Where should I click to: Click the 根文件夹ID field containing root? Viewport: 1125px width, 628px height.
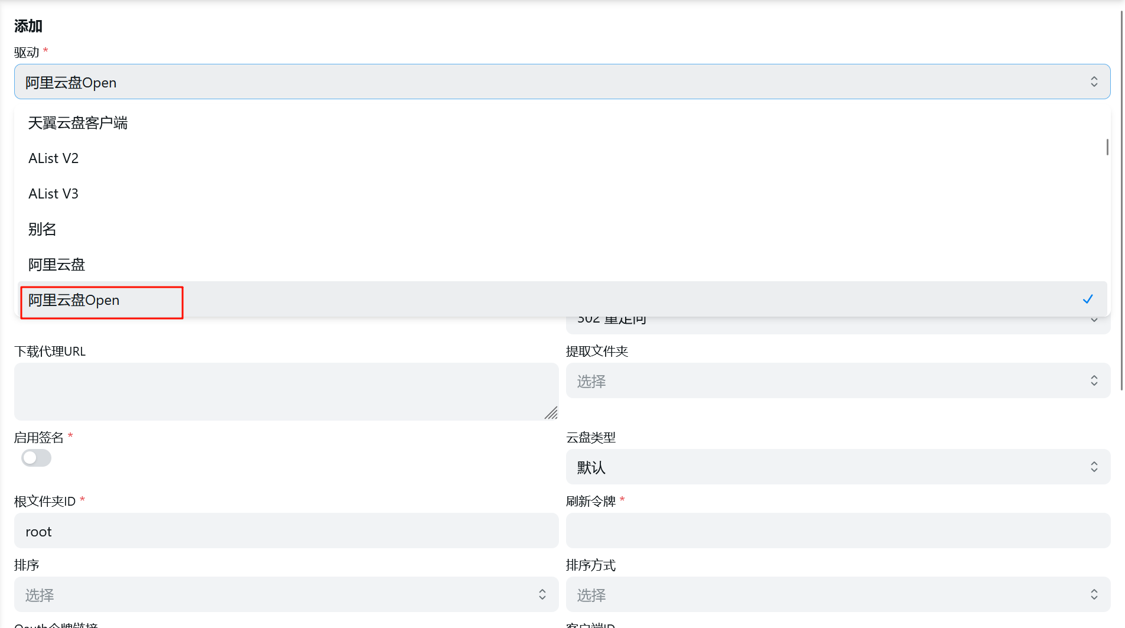tap(286, 531)
